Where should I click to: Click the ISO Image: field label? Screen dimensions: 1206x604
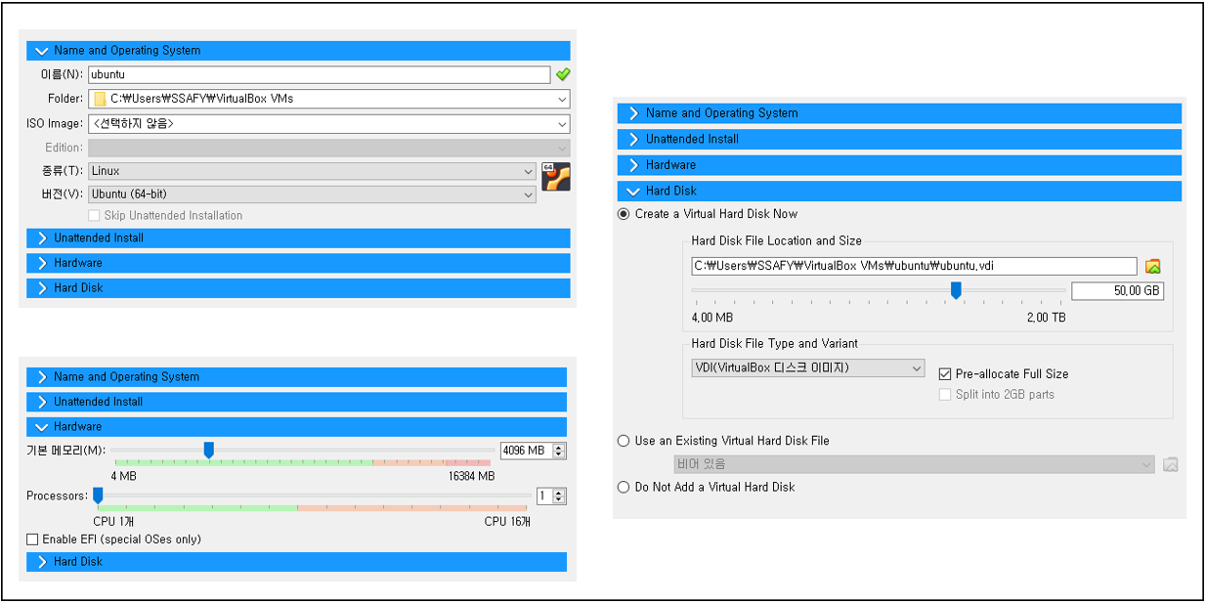point(55,124)
